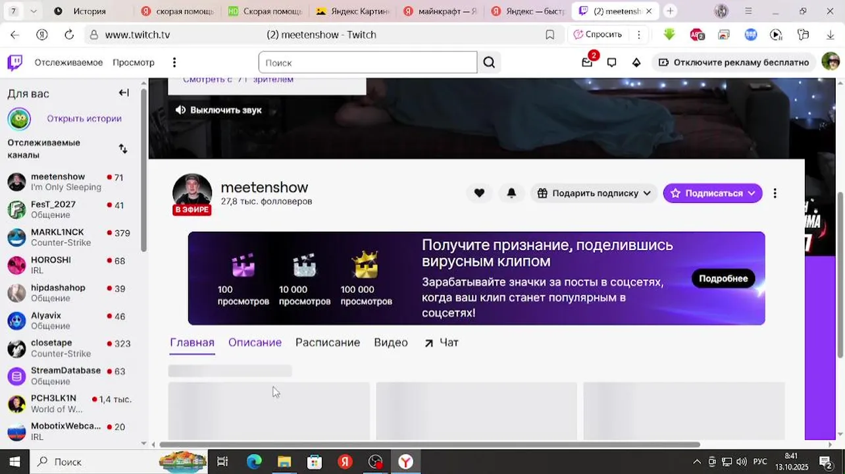This screenshot has width=845, height=474.
Task: Adjust system volume speaker icon in tray
Action: tap(742, 461)
